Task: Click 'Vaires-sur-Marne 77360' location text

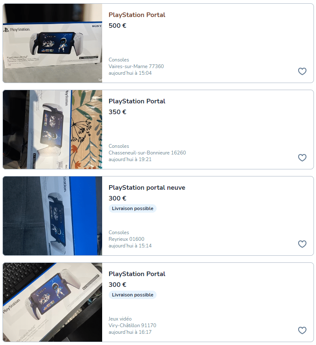Action: [136, 66]
